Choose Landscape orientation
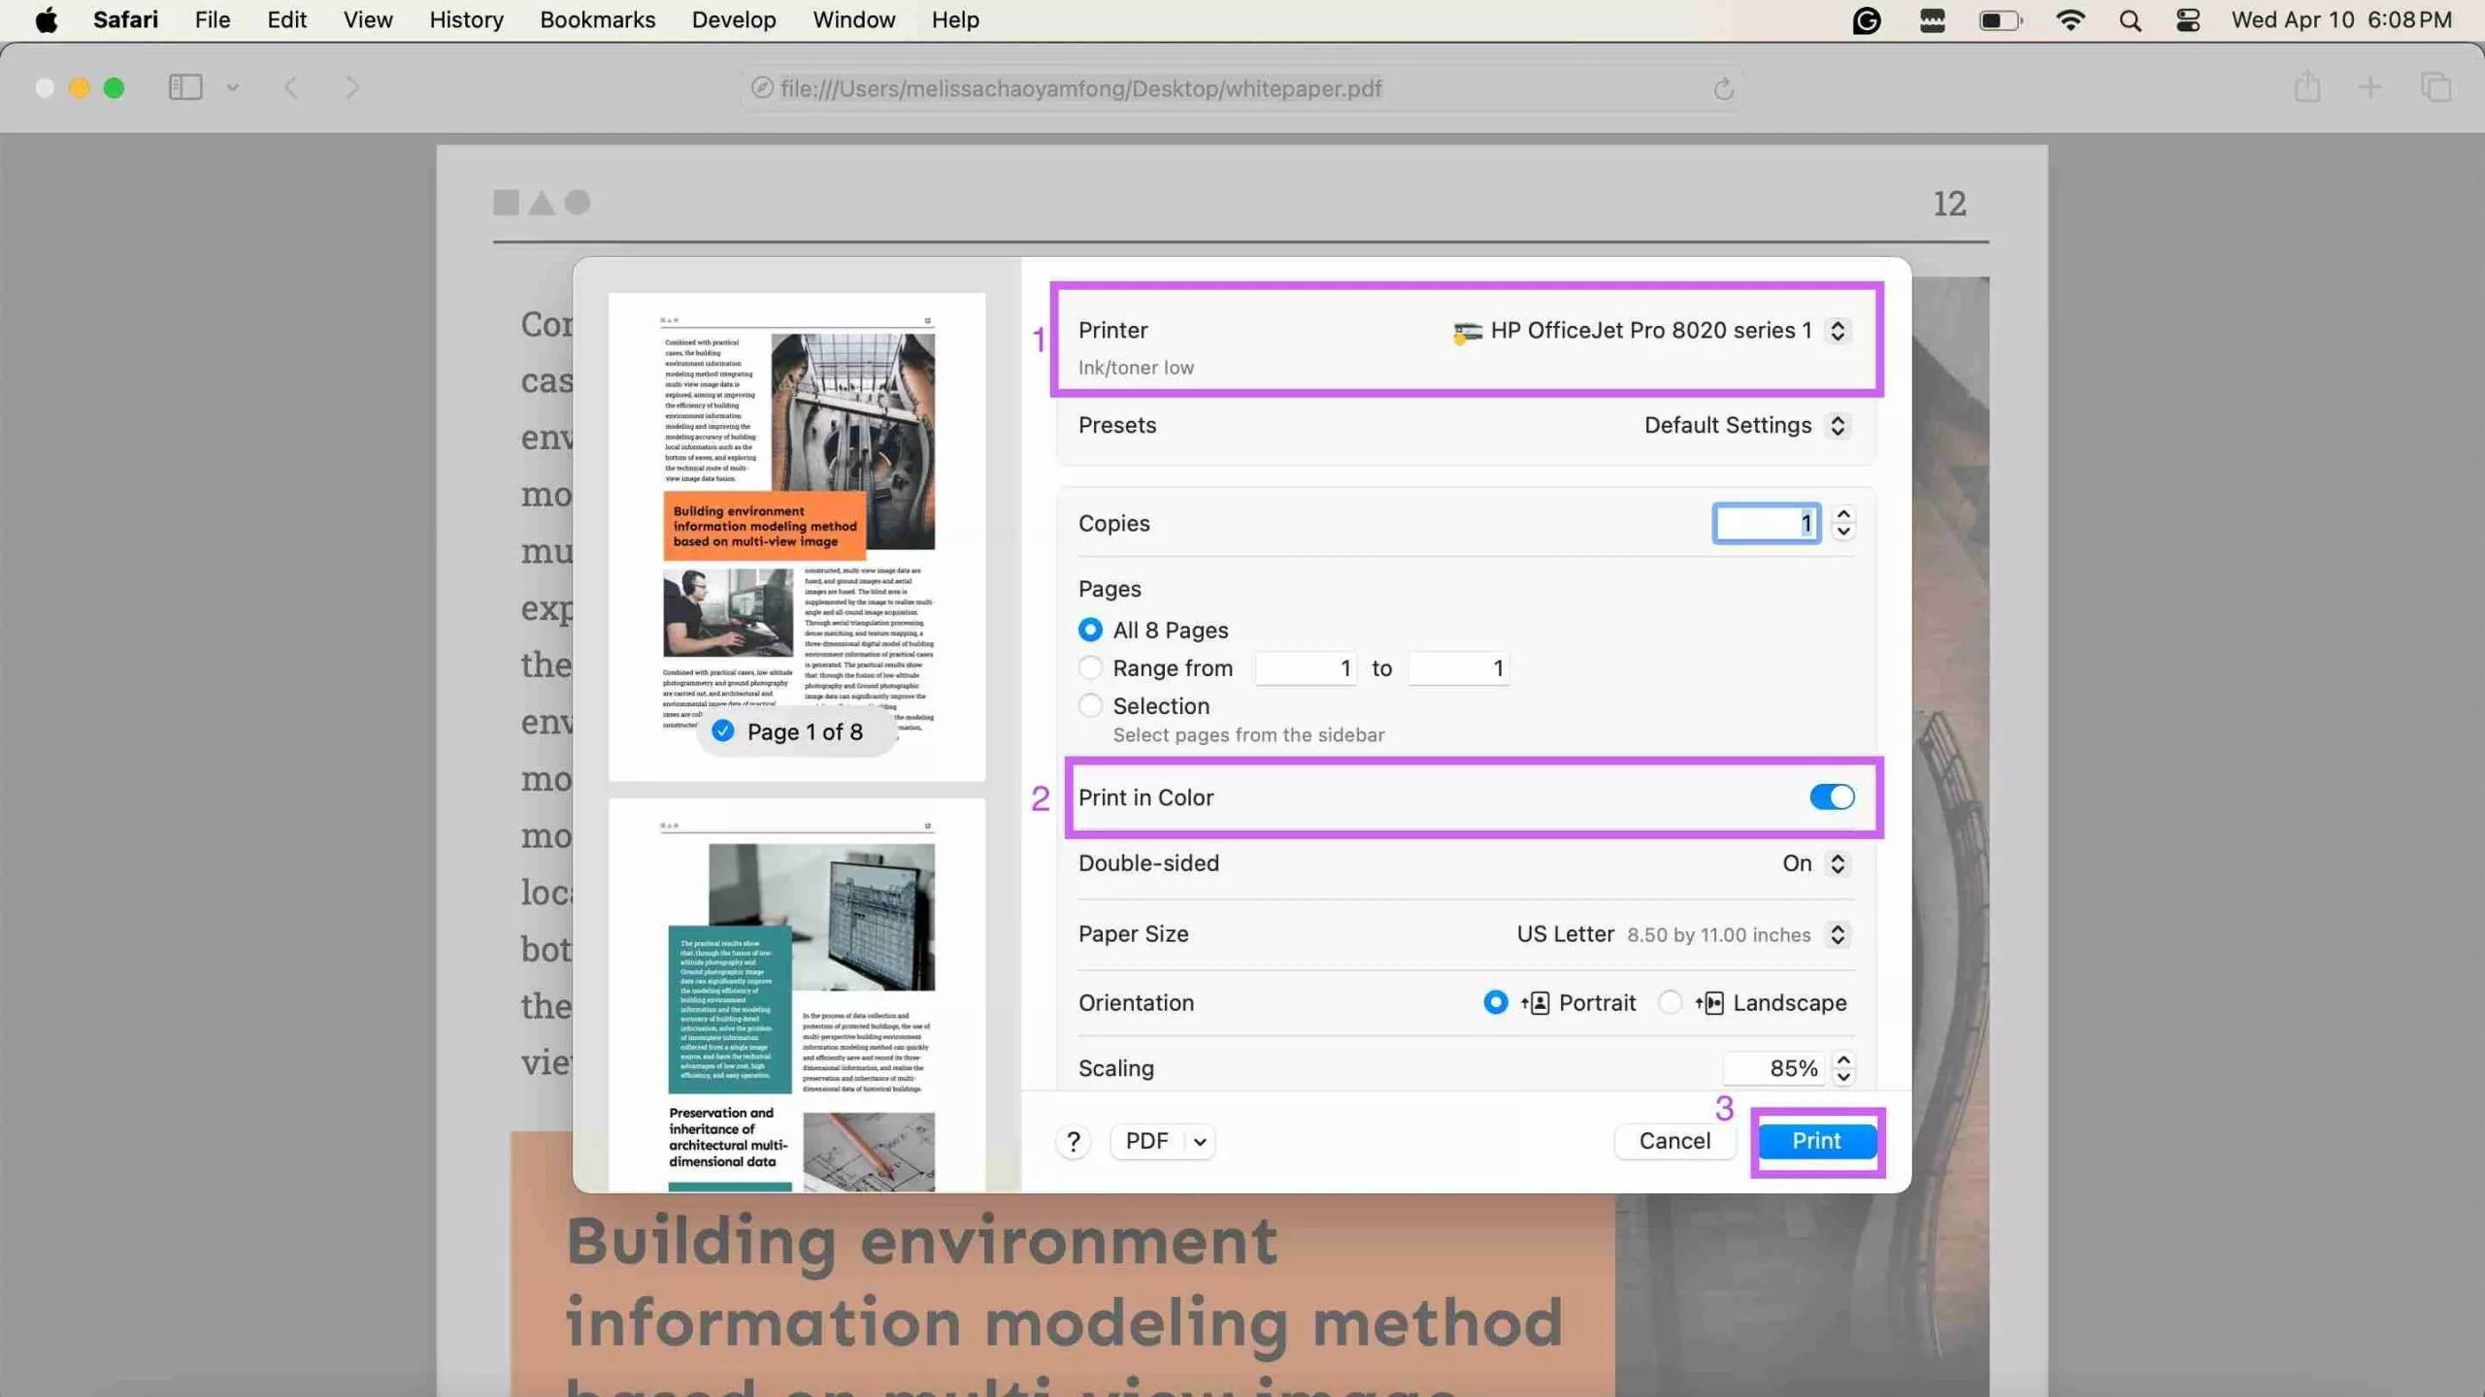This screenshot has height=1397, width=2485. point(1670,1002)
